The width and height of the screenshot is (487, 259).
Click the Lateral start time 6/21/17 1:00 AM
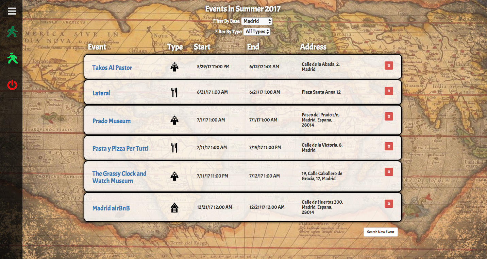tap(212, 92)
